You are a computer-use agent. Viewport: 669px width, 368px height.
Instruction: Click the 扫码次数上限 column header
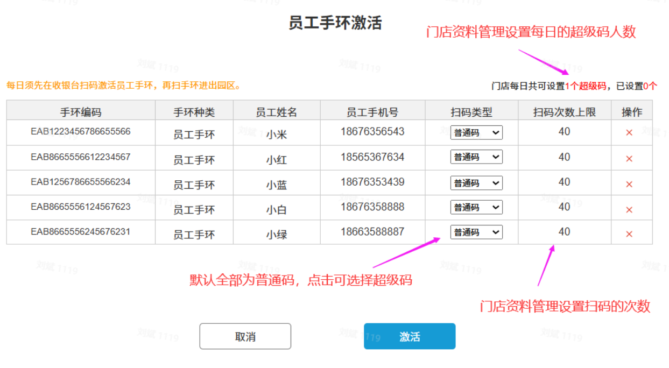coord(564,112)
